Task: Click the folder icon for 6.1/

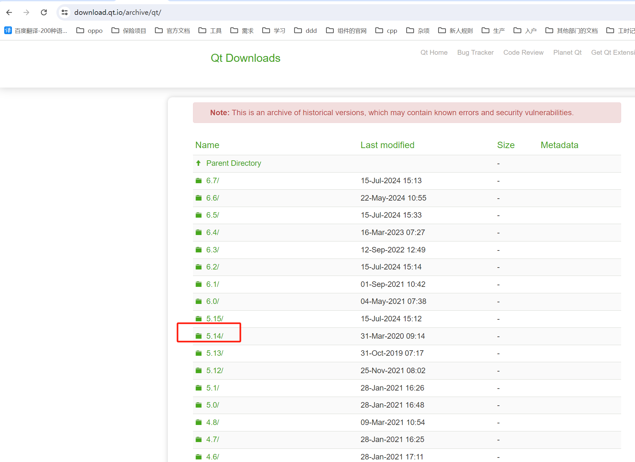Action: pyautogui.click(x=198, y=284)
